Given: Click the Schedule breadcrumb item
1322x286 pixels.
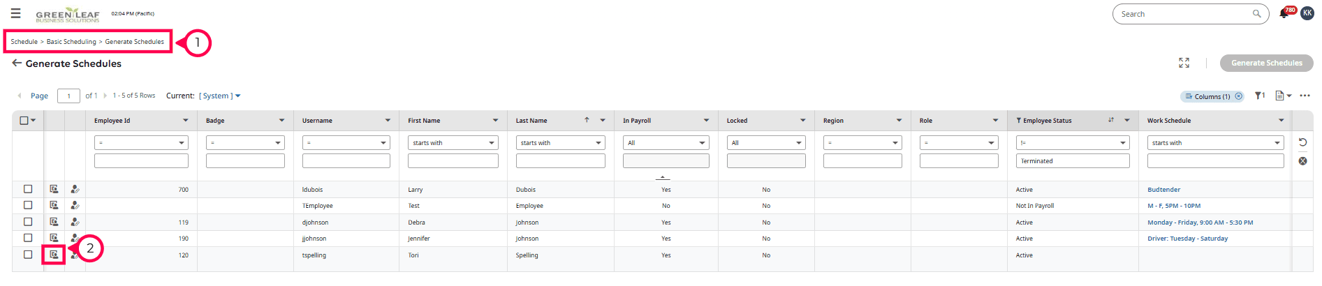Looking at the screenshot, I should (24, 42).
